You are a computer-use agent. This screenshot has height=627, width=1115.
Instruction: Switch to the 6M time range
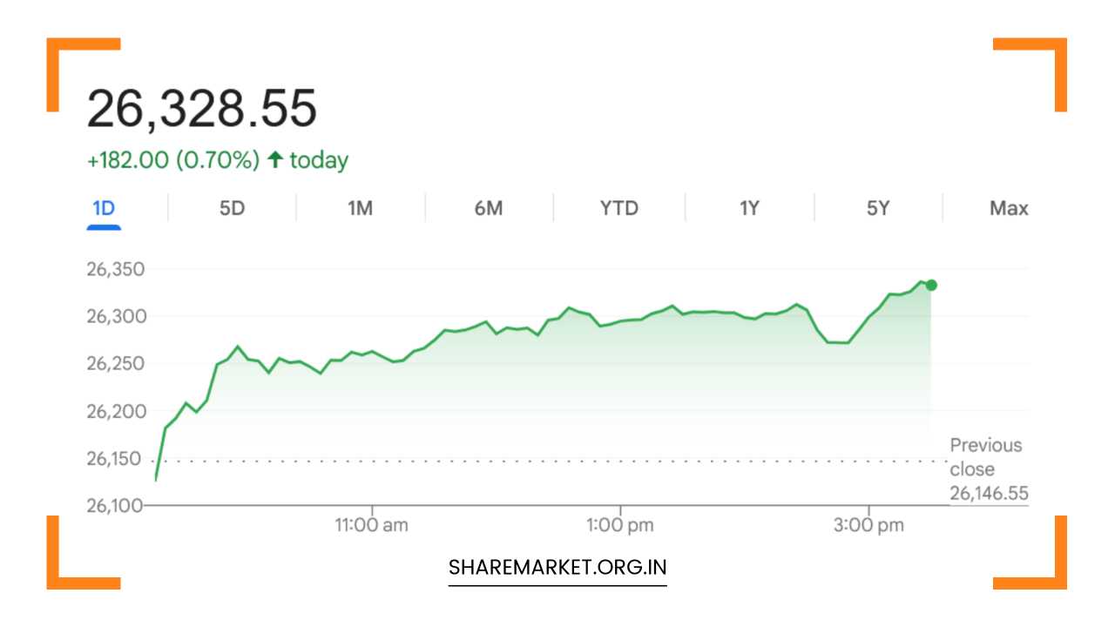pos(488,208)
